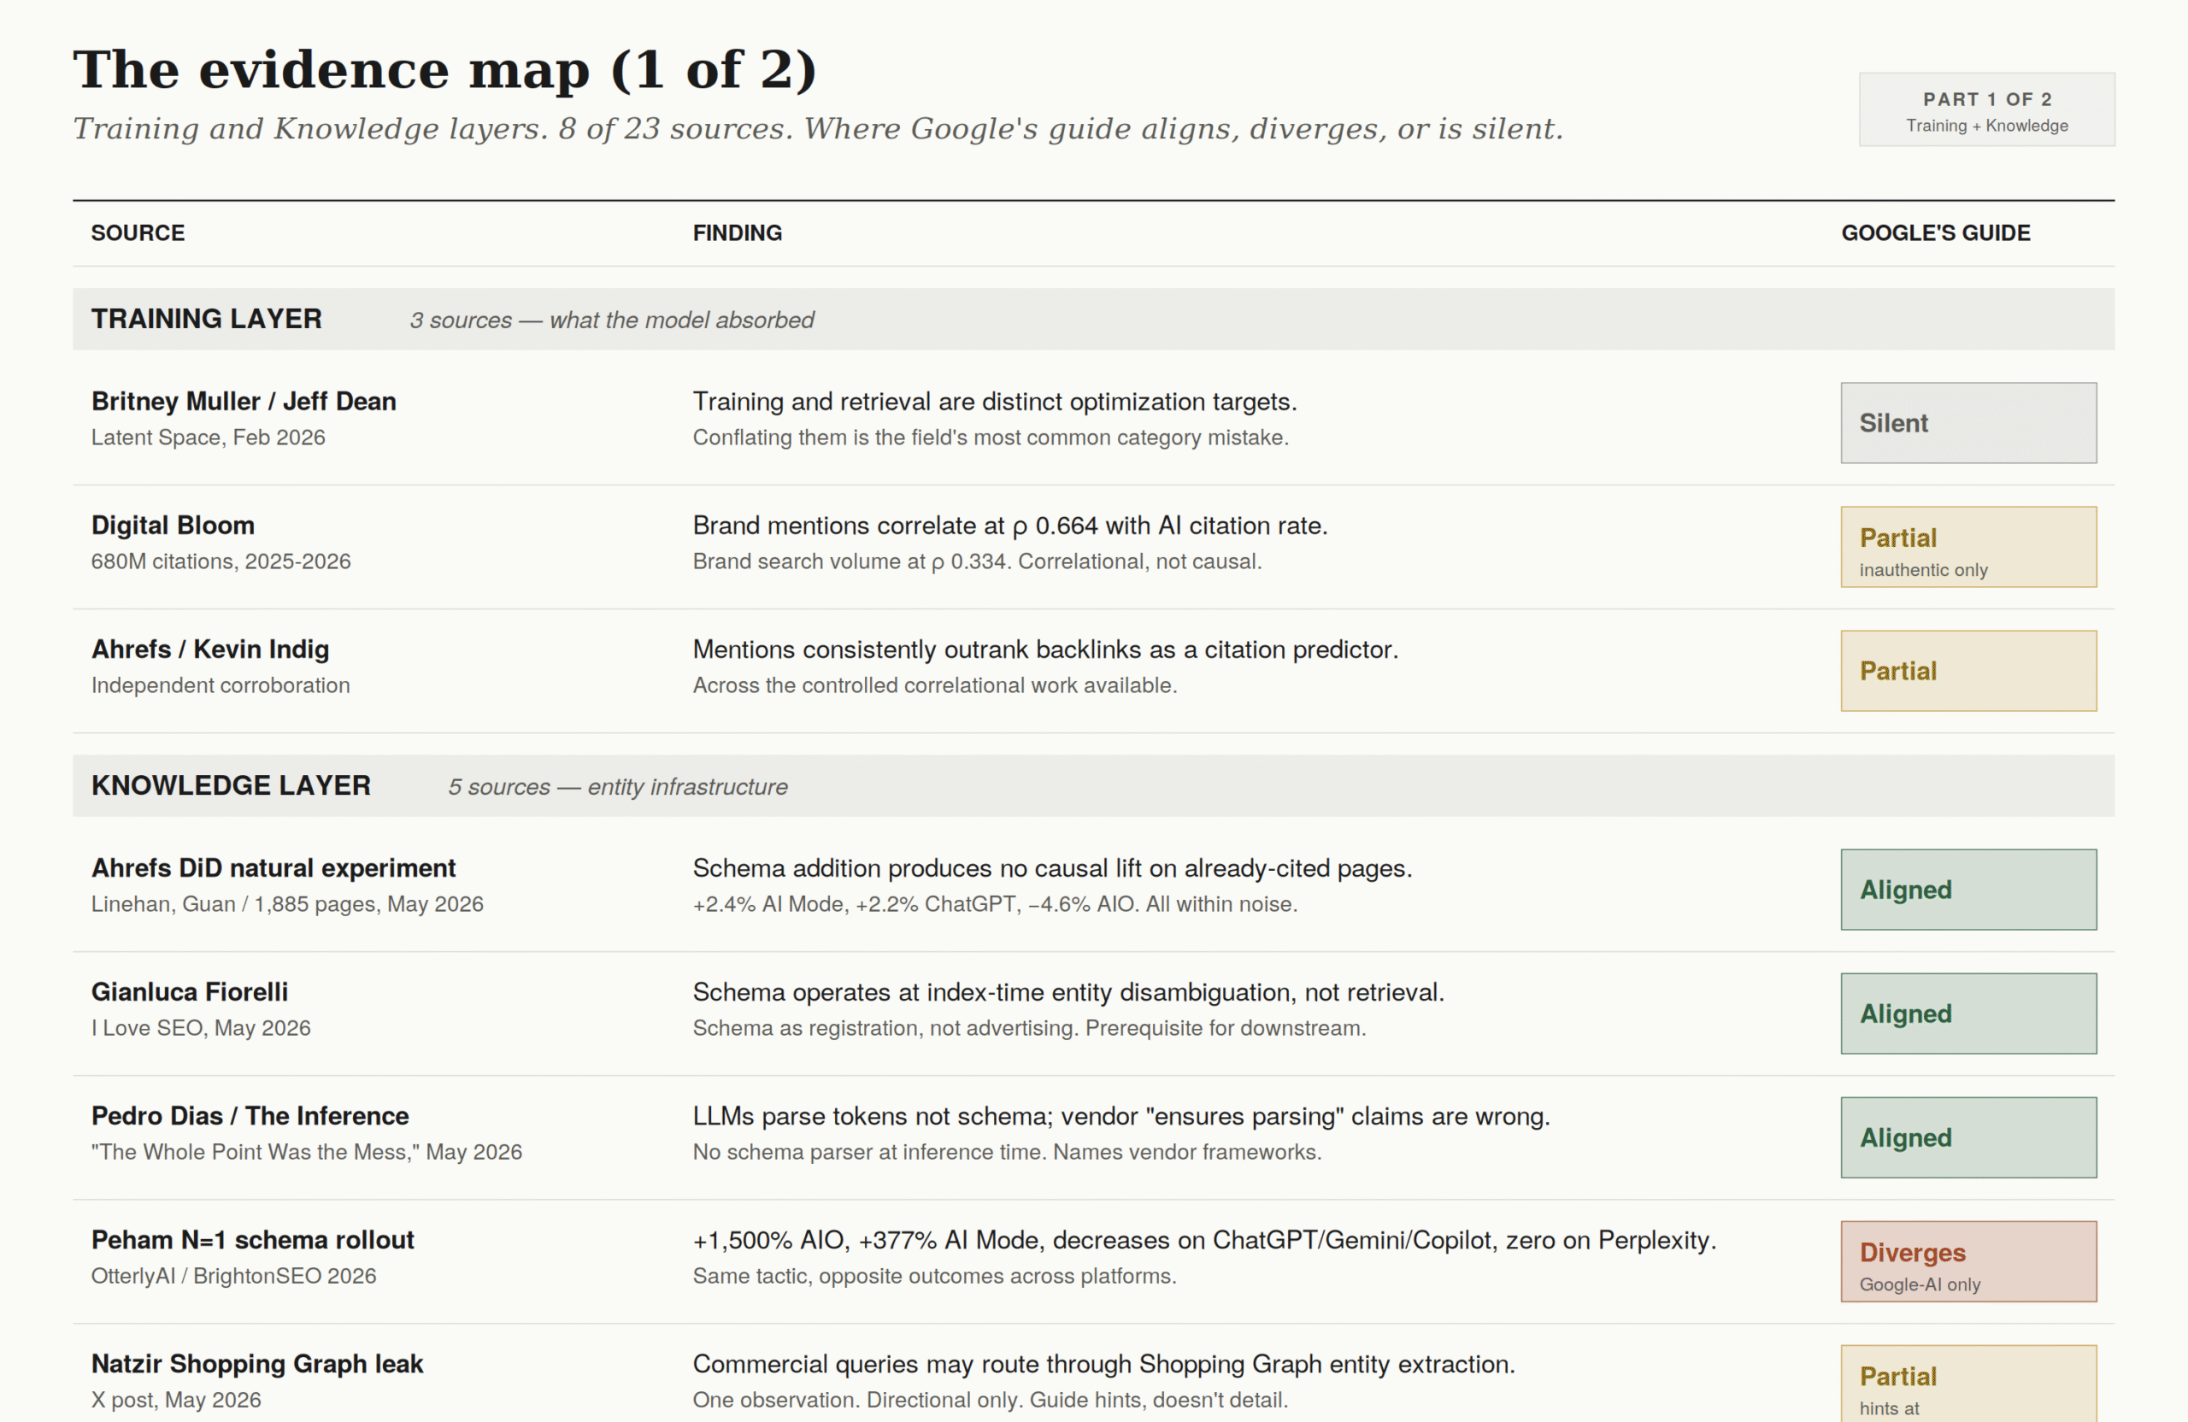Click the Silent status badge

tap(1968, 423)
